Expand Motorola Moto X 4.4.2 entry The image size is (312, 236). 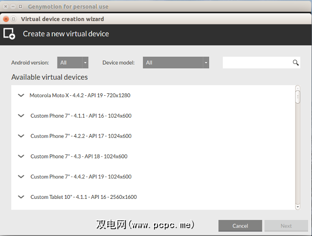[21, 95]
